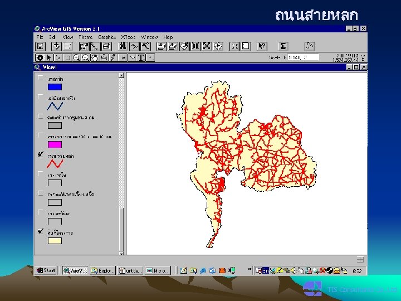Open Theme Properties from the button bar
Image resolution: width=401 pixels, height=301 pixels.
tap(84, 46)
